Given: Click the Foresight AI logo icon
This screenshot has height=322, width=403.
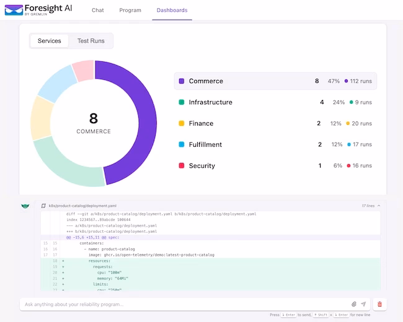Looking at the screenshot, I should click(14, 10).
